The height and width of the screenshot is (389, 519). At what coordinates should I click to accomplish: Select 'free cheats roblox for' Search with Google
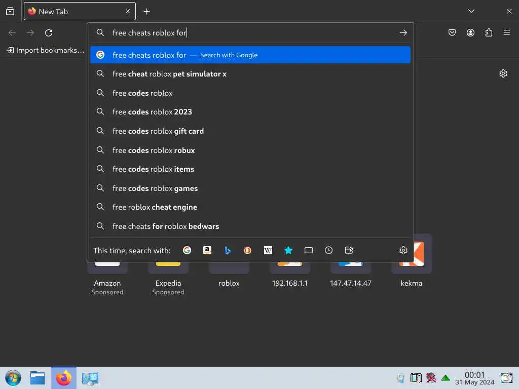click(250, 55)
